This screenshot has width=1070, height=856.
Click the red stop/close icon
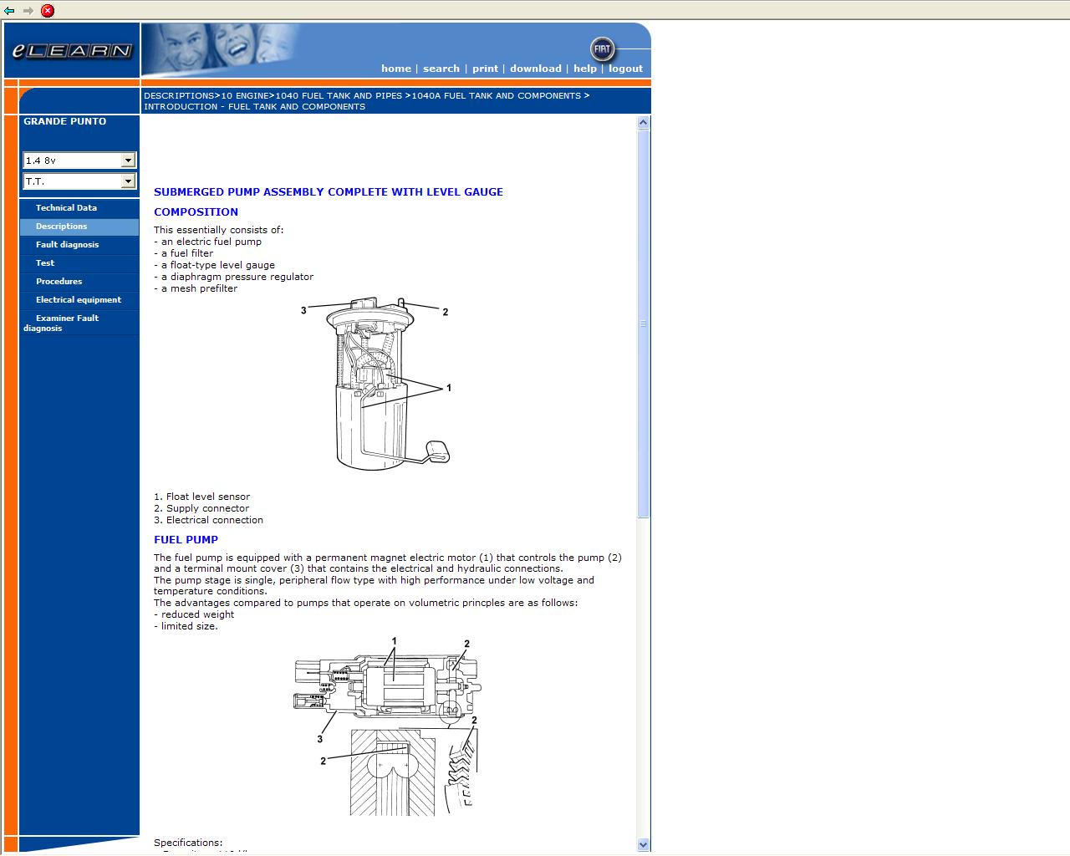[x=48, y=11]
